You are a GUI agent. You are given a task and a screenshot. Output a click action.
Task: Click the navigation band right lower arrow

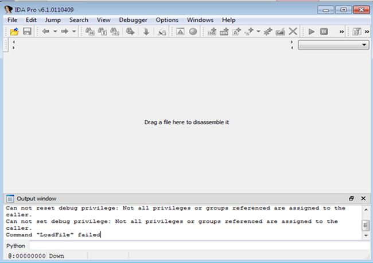(292, 48)
